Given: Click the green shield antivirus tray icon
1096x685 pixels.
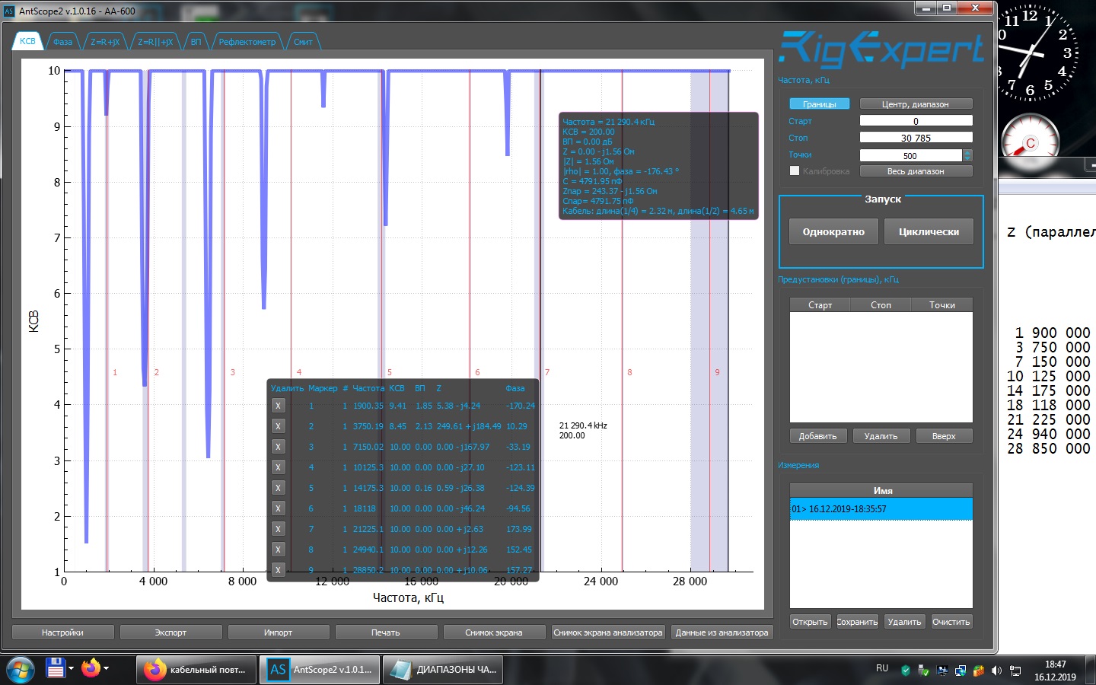Looking at the screenshot, I should [x=905, y=671].
